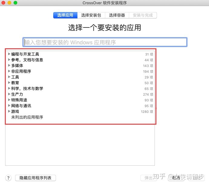
Task: Click the 安装与完成 tab
Action: 143,15
